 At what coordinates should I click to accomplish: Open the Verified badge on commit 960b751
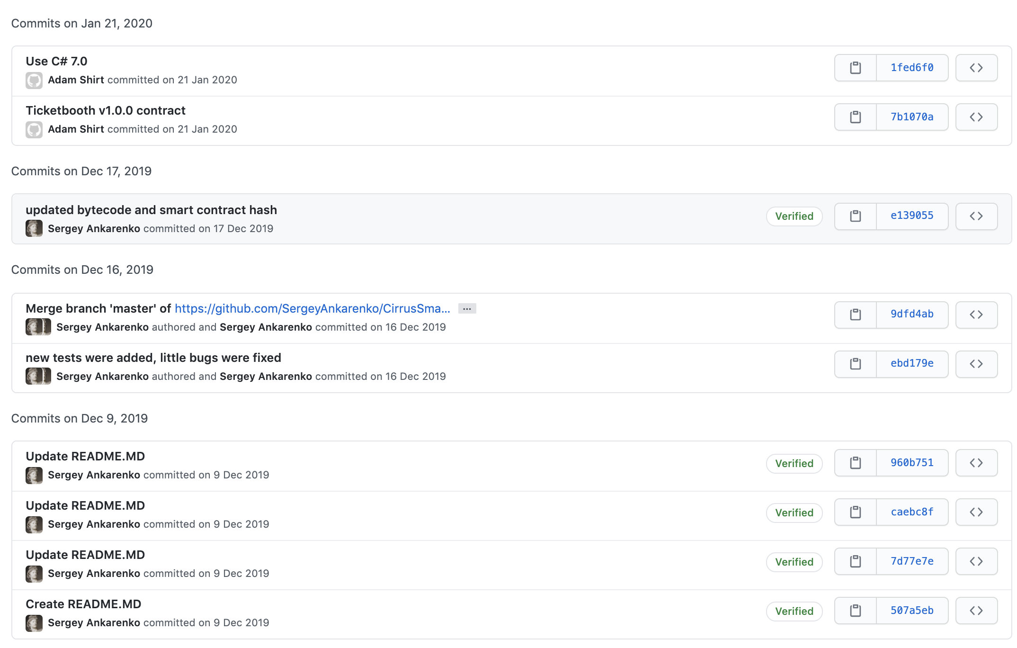[x=794, y=463]
